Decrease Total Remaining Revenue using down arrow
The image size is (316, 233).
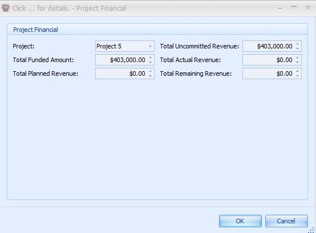pos(297,76)
